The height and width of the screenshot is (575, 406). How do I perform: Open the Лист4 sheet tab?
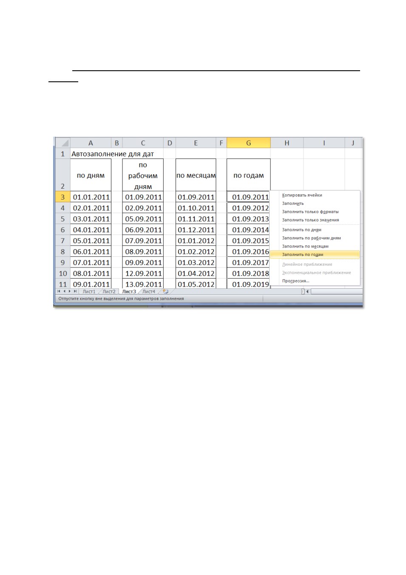tap(149, 292)
